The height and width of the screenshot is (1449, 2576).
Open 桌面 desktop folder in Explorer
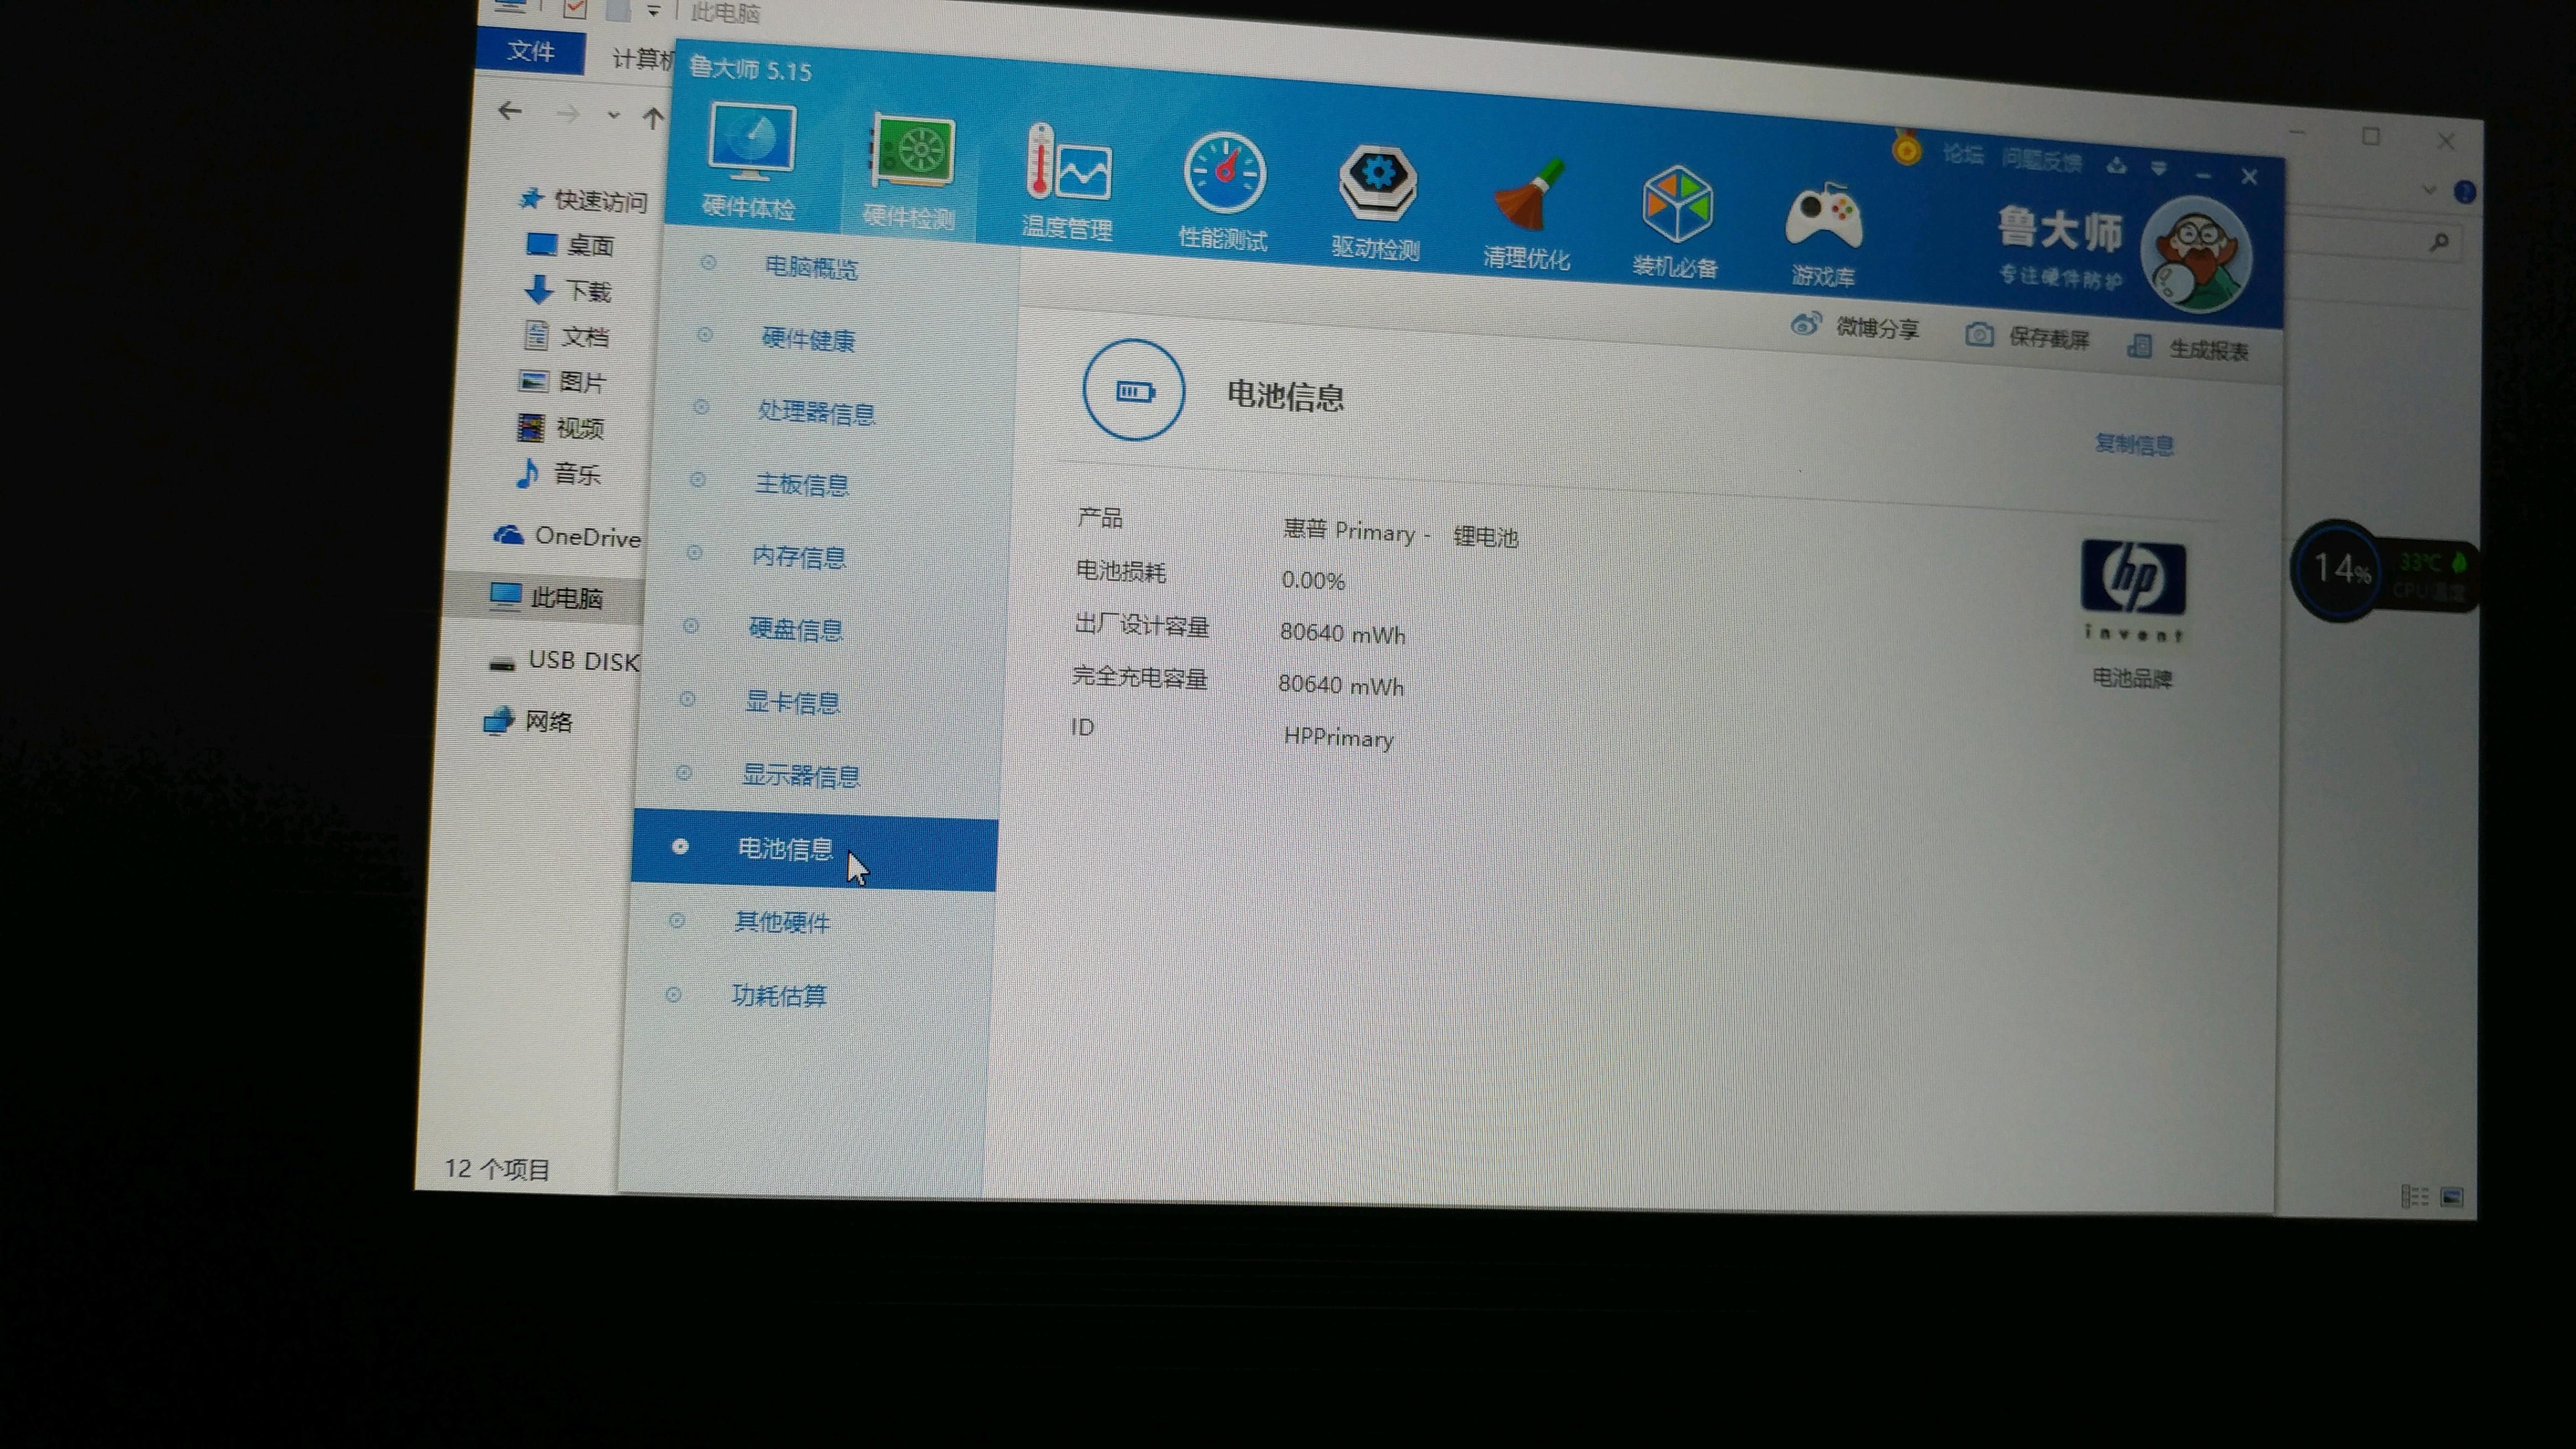pyautogui.click(x=570, y=245)
